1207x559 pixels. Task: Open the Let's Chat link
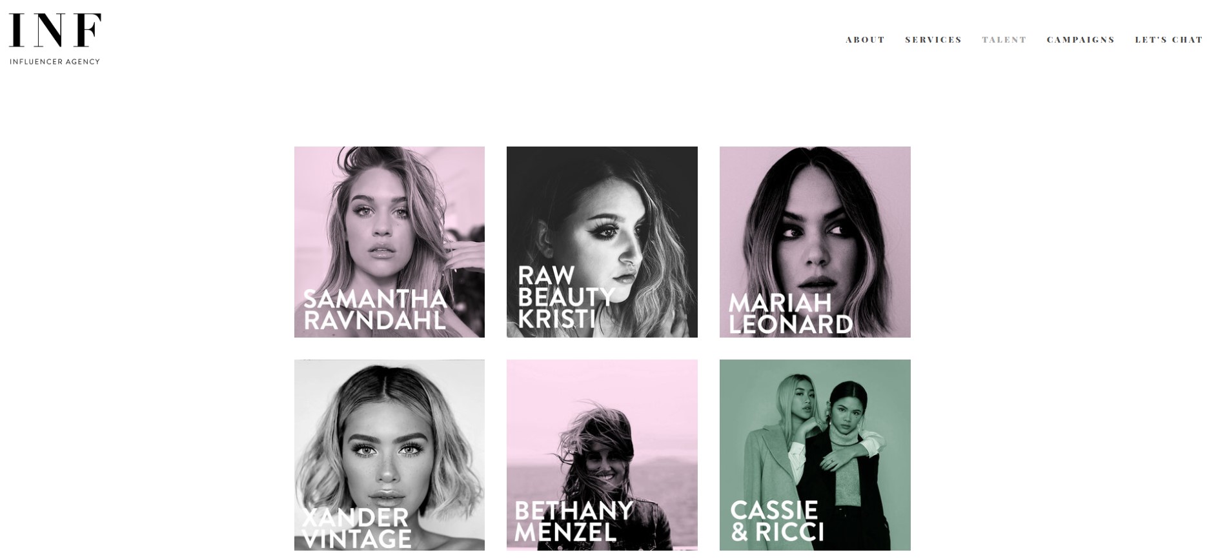point(1169,40)
